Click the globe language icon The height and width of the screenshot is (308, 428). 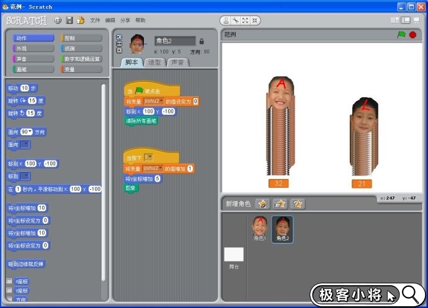point(58,20)
